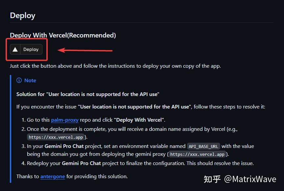Click the red arrow pointing at Deploy
This screenshot has width=284, height=191.
[85, 50]
